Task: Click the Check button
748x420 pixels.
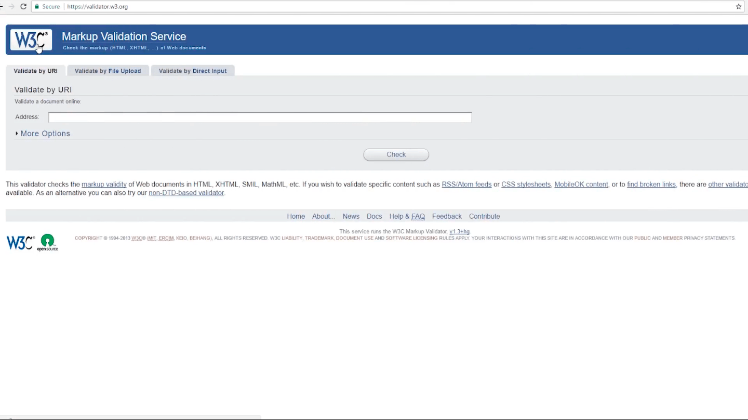Action: coord(396,154)
